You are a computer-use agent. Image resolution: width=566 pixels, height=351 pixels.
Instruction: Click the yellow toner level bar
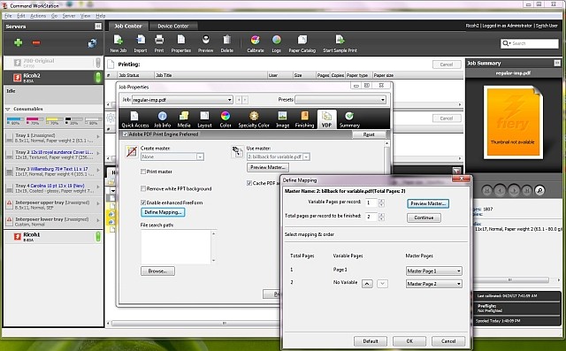click(x=54, y=119)
